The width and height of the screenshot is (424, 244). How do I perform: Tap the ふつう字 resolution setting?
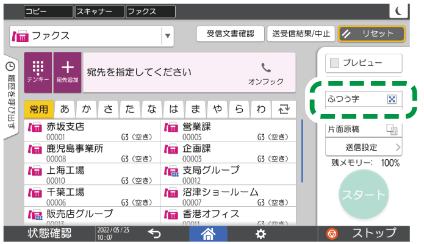point(364,99)
